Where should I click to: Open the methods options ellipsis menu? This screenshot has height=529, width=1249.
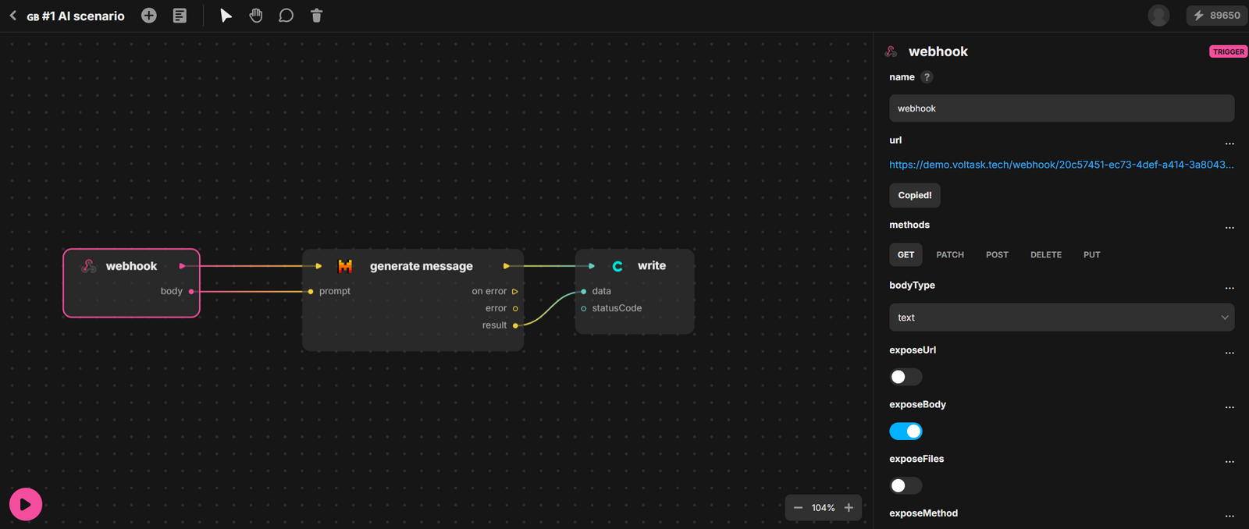tap(1229, 228)
